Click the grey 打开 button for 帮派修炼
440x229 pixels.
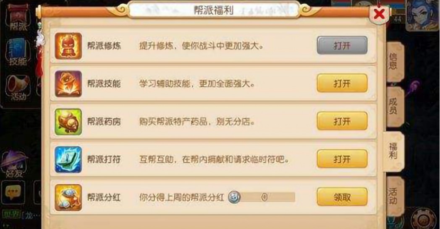(x=342, y=45)
